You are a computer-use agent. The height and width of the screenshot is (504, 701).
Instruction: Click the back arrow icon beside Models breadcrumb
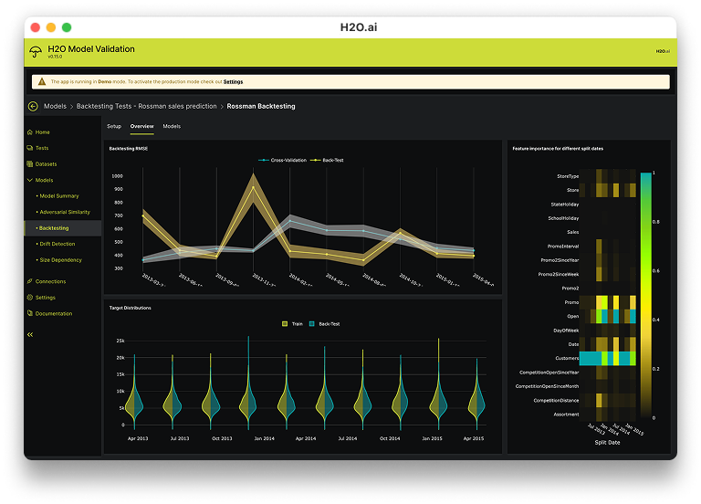click(x=33, y=106)
